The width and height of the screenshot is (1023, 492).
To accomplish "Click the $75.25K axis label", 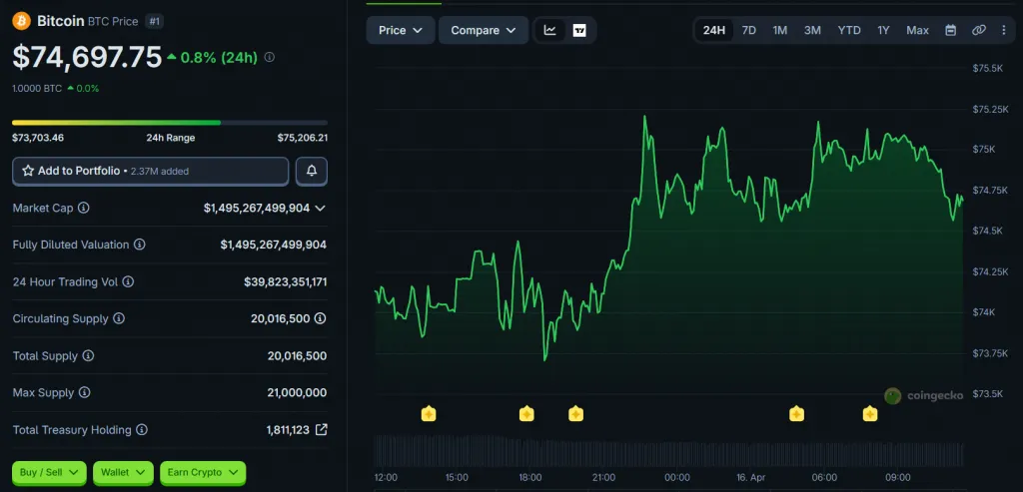I will (990, 109).
